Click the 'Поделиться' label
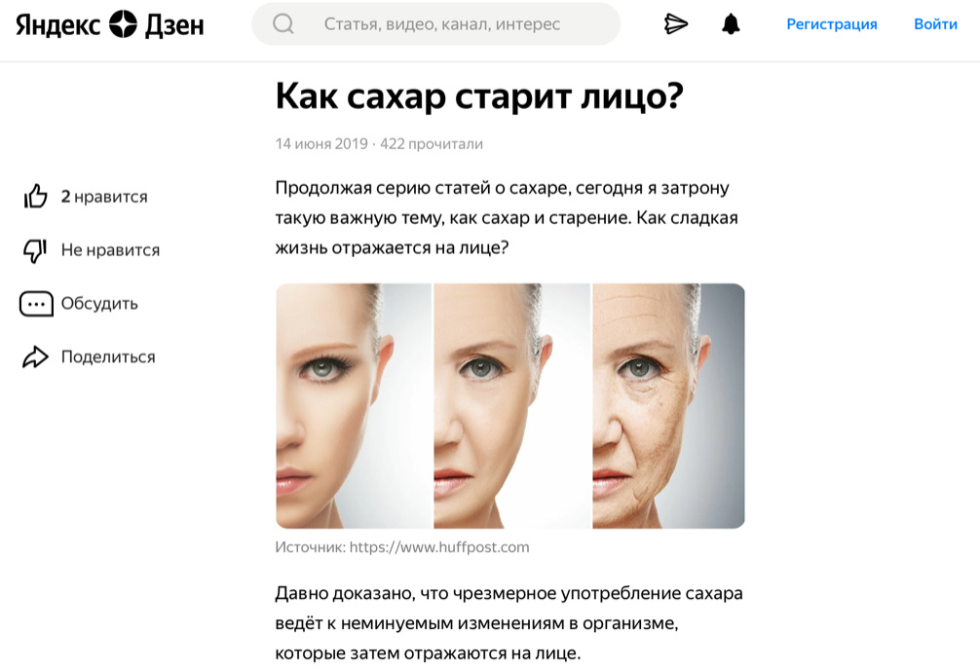 pyautogui.click(x=108, y=356)
